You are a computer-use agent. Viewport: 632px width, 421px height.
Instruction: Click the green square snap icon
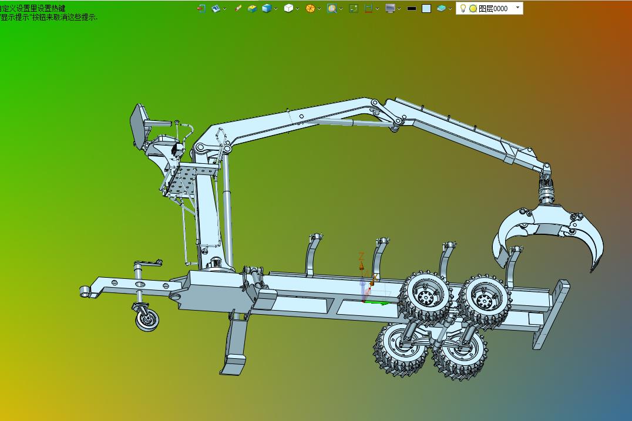[354, 8]
